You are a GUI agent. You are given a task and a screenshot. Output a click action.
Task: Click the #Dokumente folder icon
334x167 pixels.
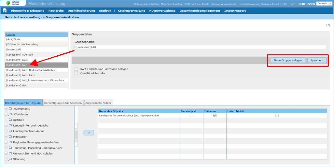pyautogui.click(x=10, y=109)
